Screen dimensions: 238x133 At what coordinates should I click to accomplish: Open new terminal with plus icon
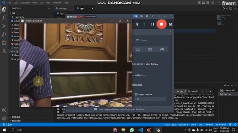point(225,85)
